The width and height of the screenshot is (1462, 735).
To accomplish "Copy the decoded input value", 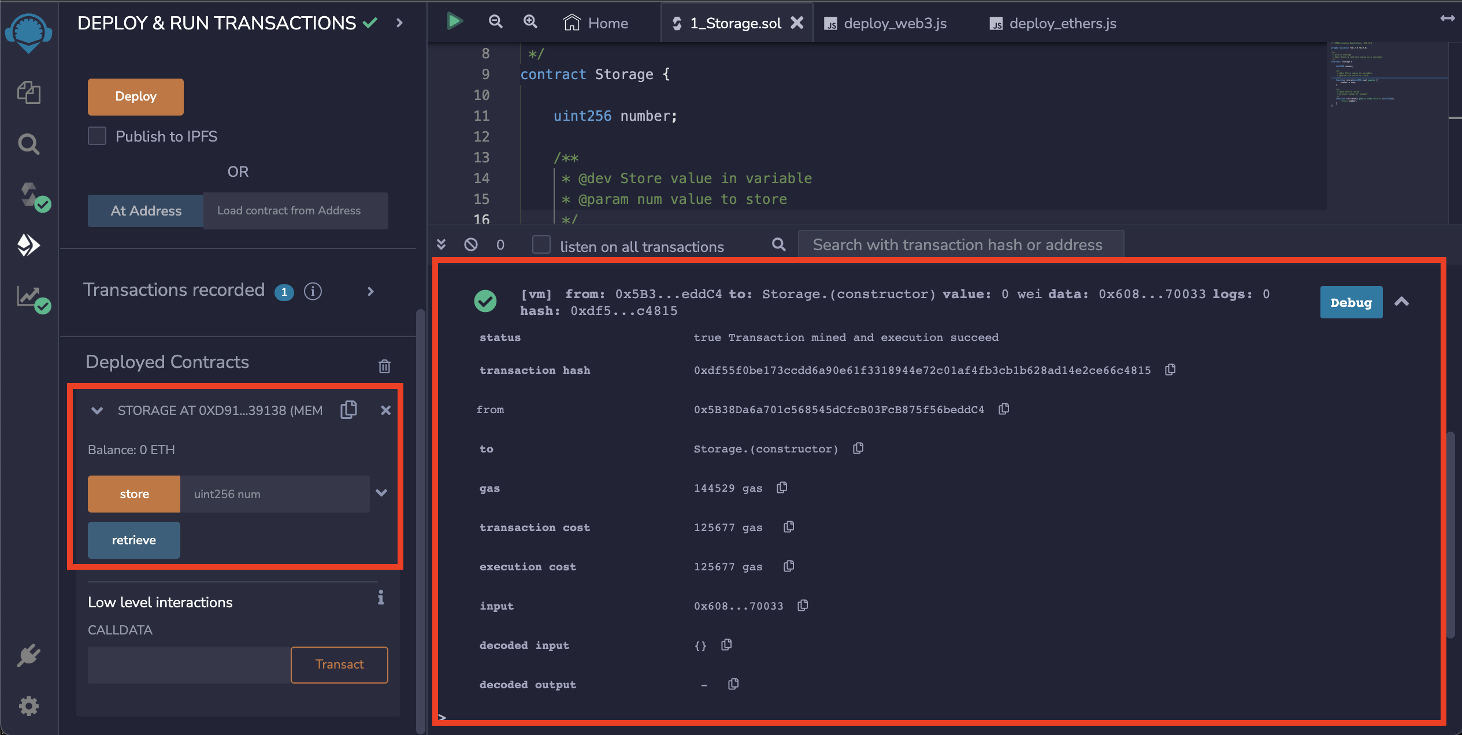I will (x=726, y=644).
